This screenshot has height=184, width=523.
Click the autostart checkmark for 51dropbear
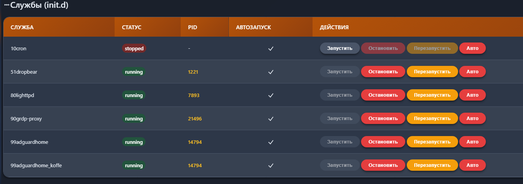(270, 72)
